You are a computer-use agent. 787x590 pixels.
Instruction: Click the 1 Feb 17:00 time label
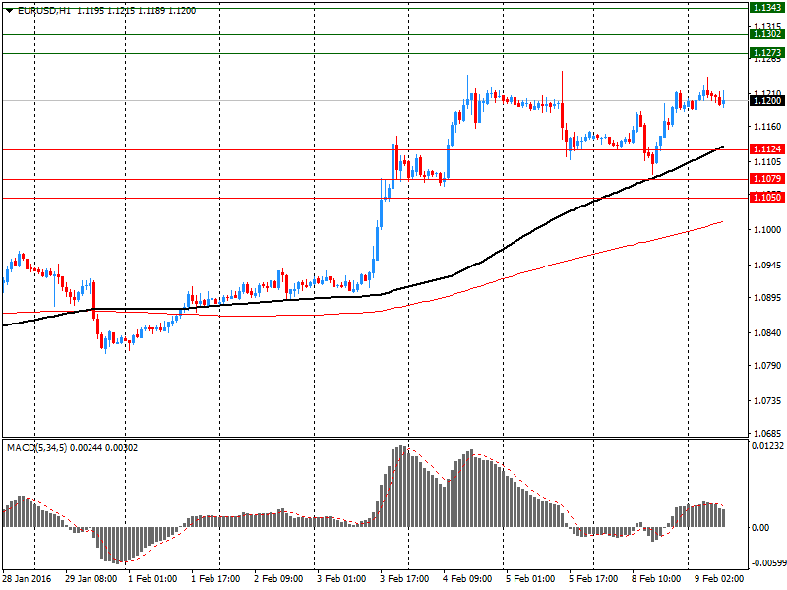[215, 579]
